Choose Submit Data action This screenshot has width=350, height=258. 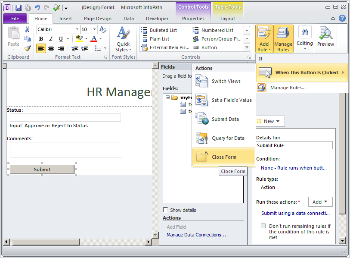(223, 119)
